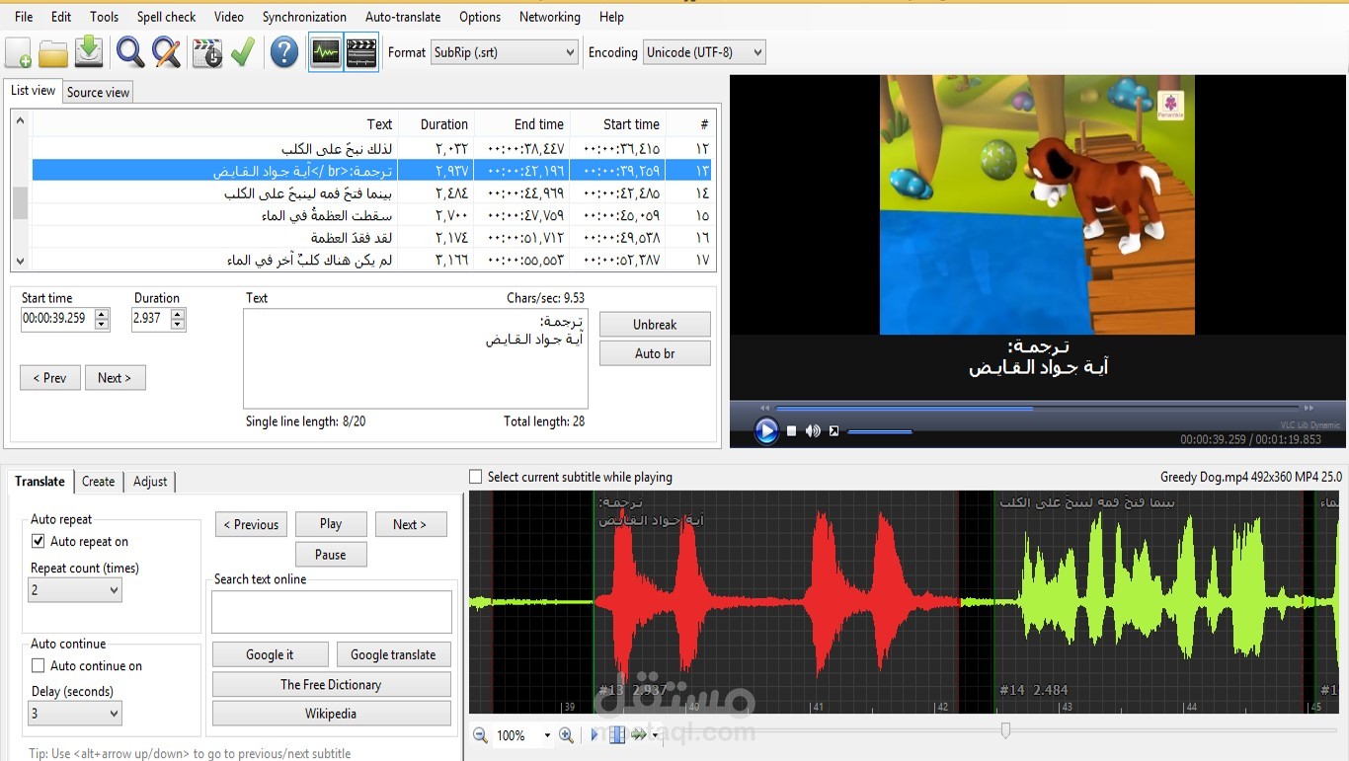Open Visual sync clapperboard icon
Screen dimensions: 1349x761
(x=207, y=52)
